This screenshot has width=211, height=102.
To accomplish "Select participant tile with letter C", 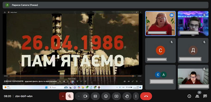I will pyautogui.click(x=160, y=50).
